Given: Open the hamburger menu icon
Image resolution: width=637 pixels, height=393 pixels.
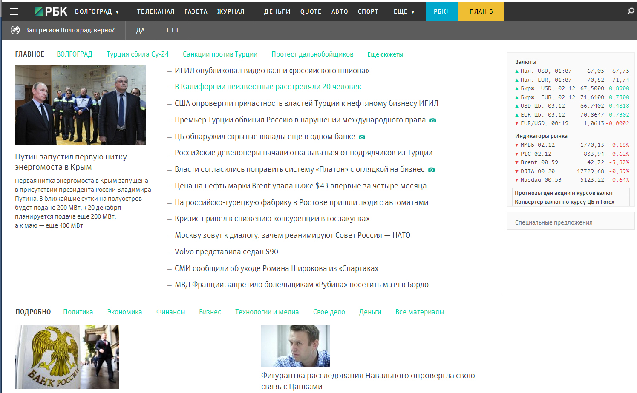Looking at the screenshot, I should [x=14, y=11].
